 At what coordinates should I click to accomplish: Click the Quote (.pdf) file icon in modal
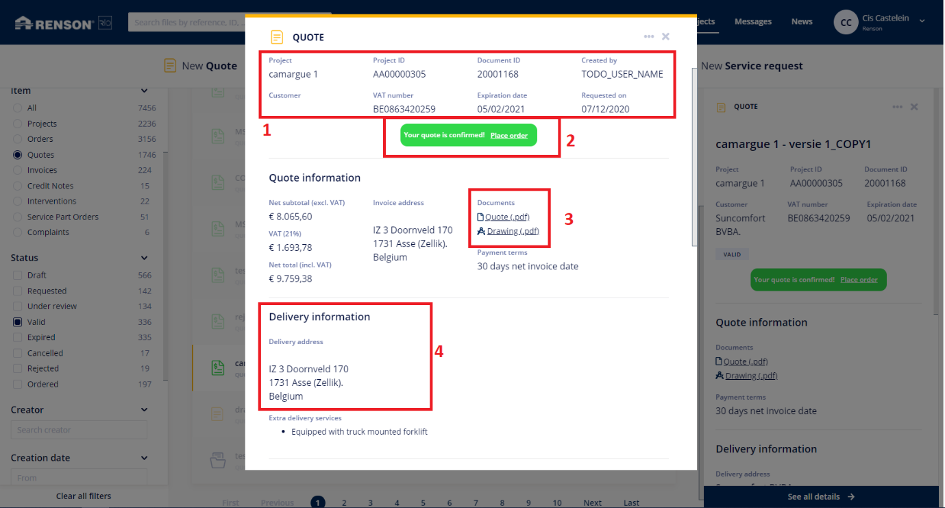[x=480, y=217]
